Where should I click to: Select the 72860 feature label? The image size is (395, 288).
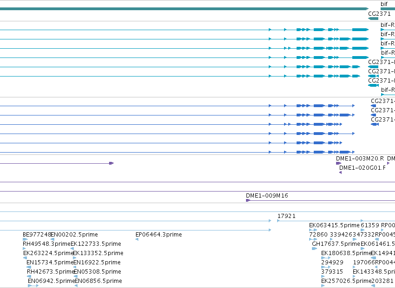(x=318, y=235)
